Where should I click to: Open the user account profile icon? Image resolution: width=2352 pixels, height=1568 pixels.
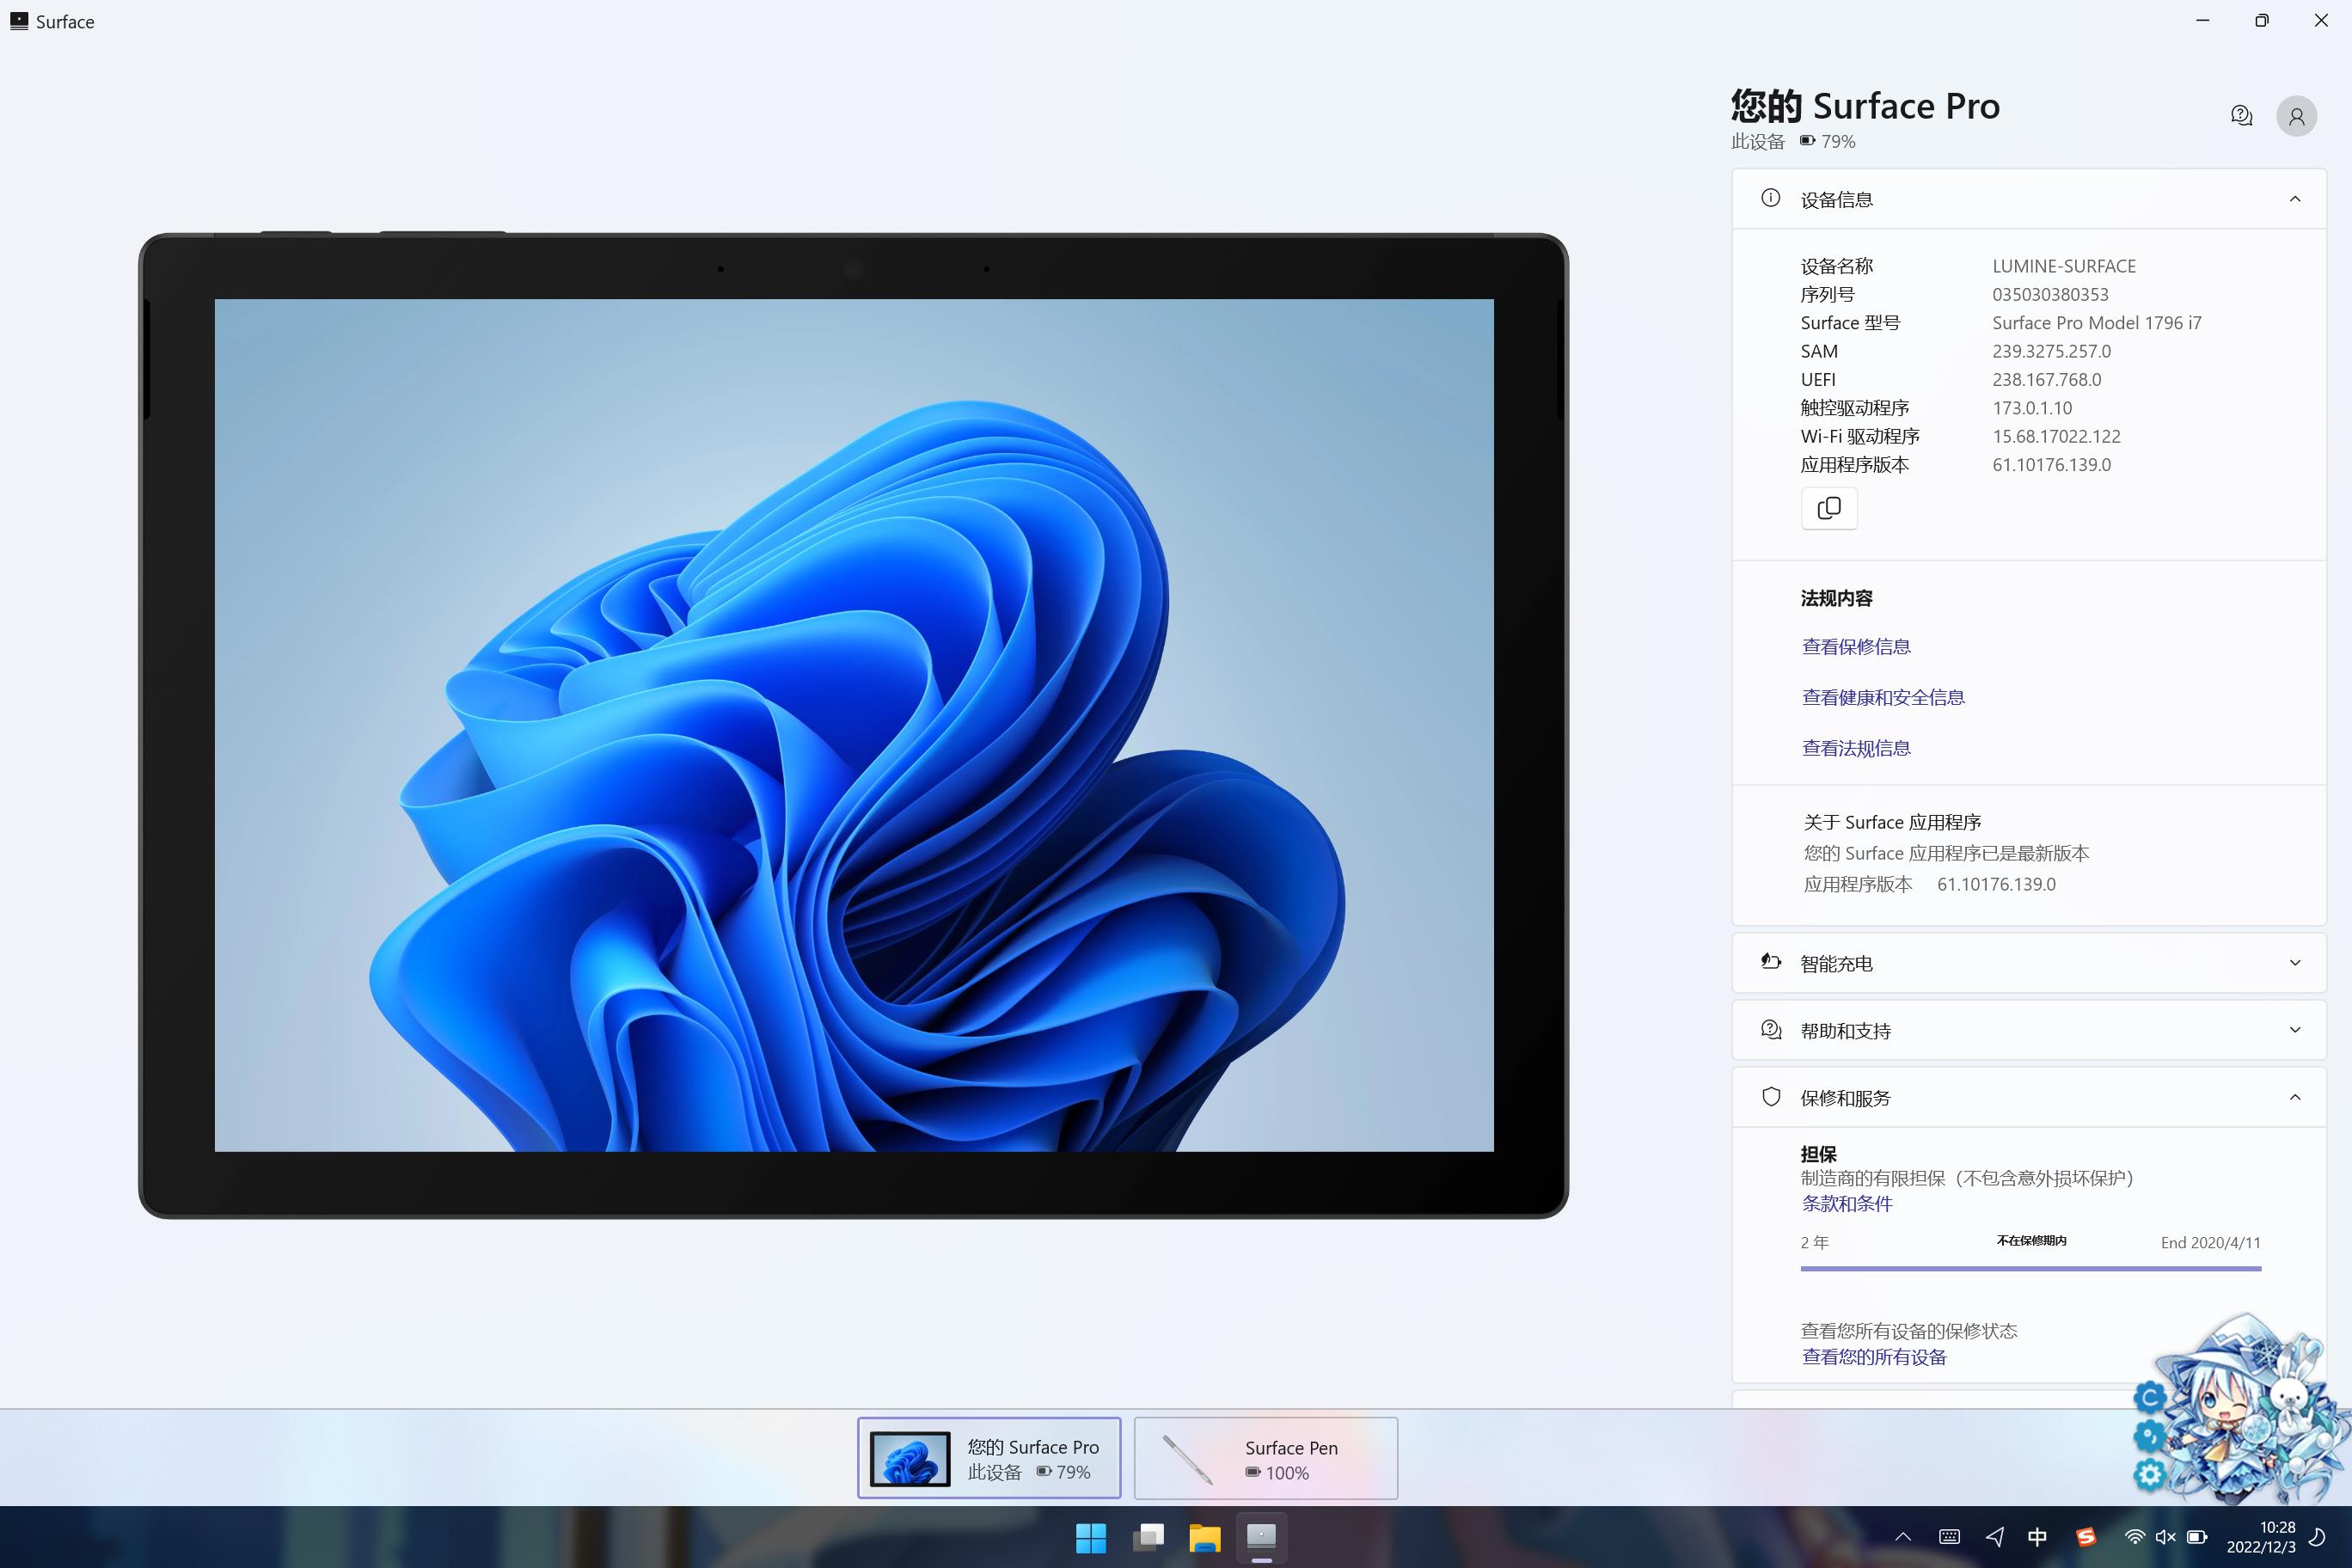coord(2296,116)
